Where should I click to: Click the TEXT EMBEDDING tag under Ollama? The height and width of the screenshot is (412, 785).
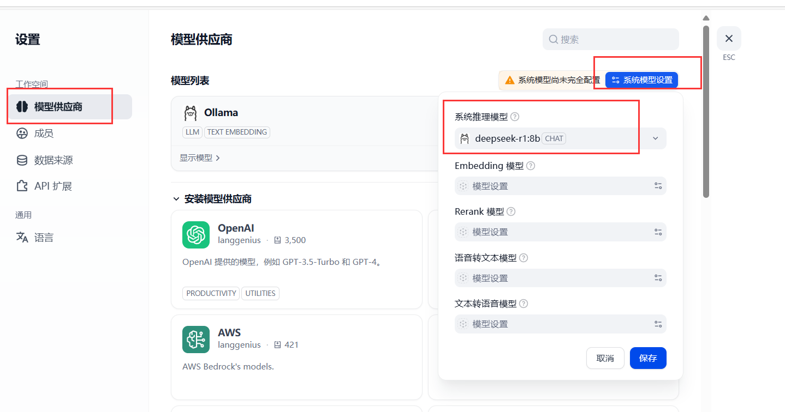[237, 132]
